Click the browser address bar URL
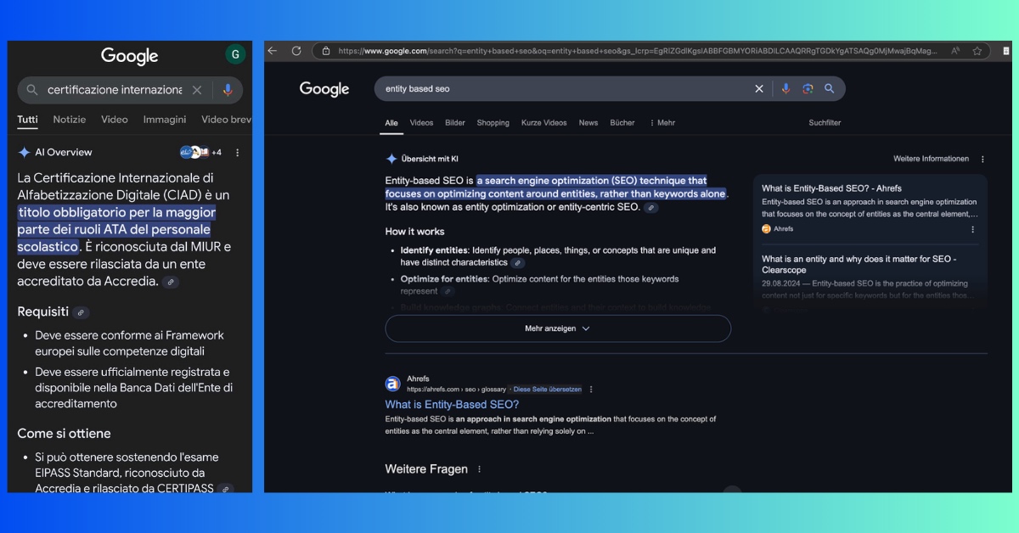This screenshot has width=1019, height=533. [637, 51]
